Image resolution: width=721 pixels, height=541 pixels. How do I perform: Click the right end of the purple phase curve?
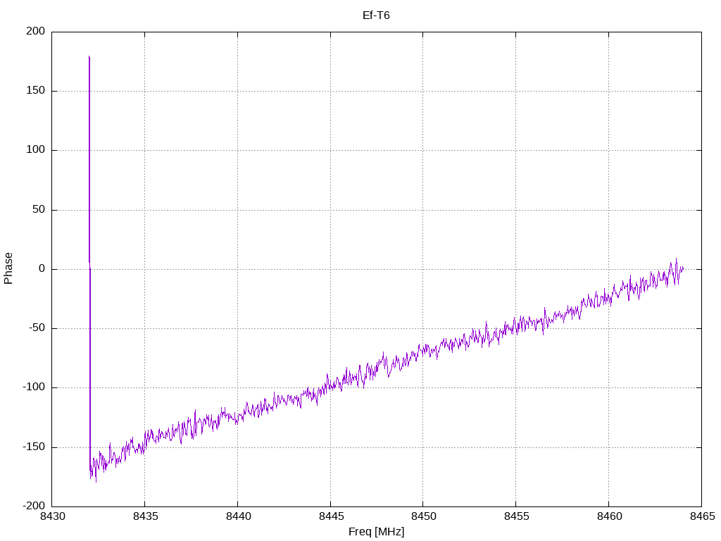pyautogui.click(x=682, y=268)
